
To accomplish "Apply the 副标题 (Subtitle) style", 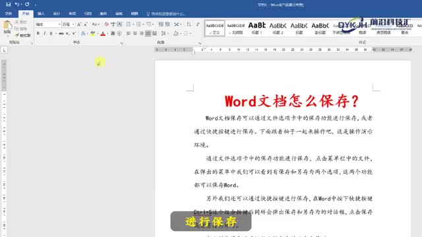I will point(320,28).
